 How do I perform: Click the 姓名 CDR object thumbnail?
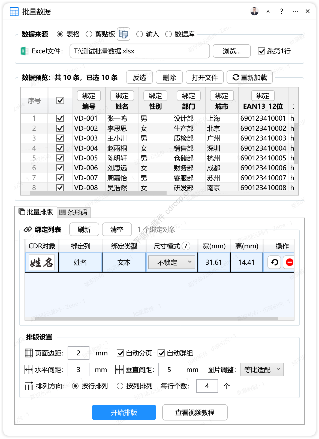42,262
